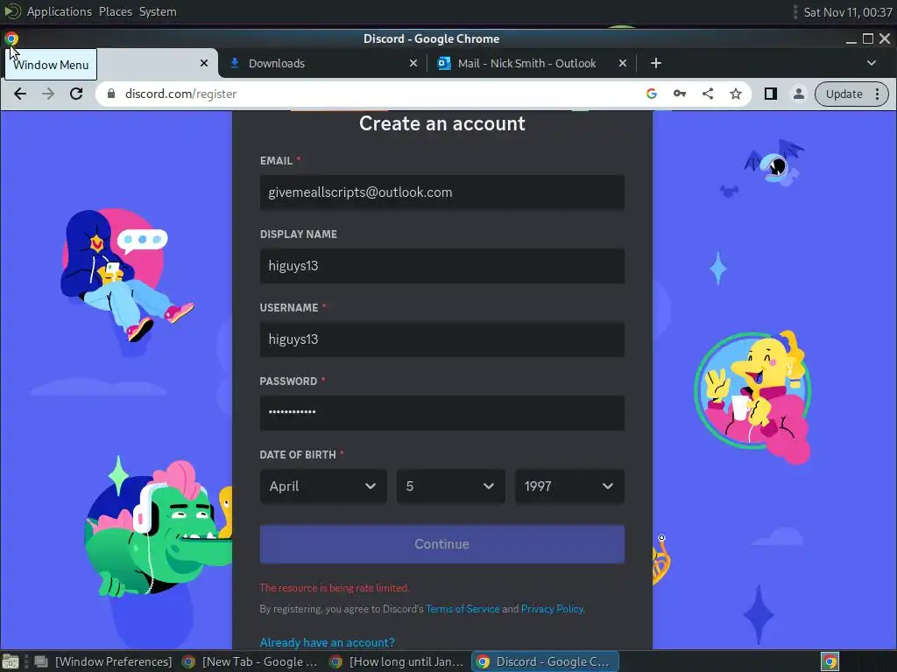
Task: Click into the Display Name field
Action: 442,266
